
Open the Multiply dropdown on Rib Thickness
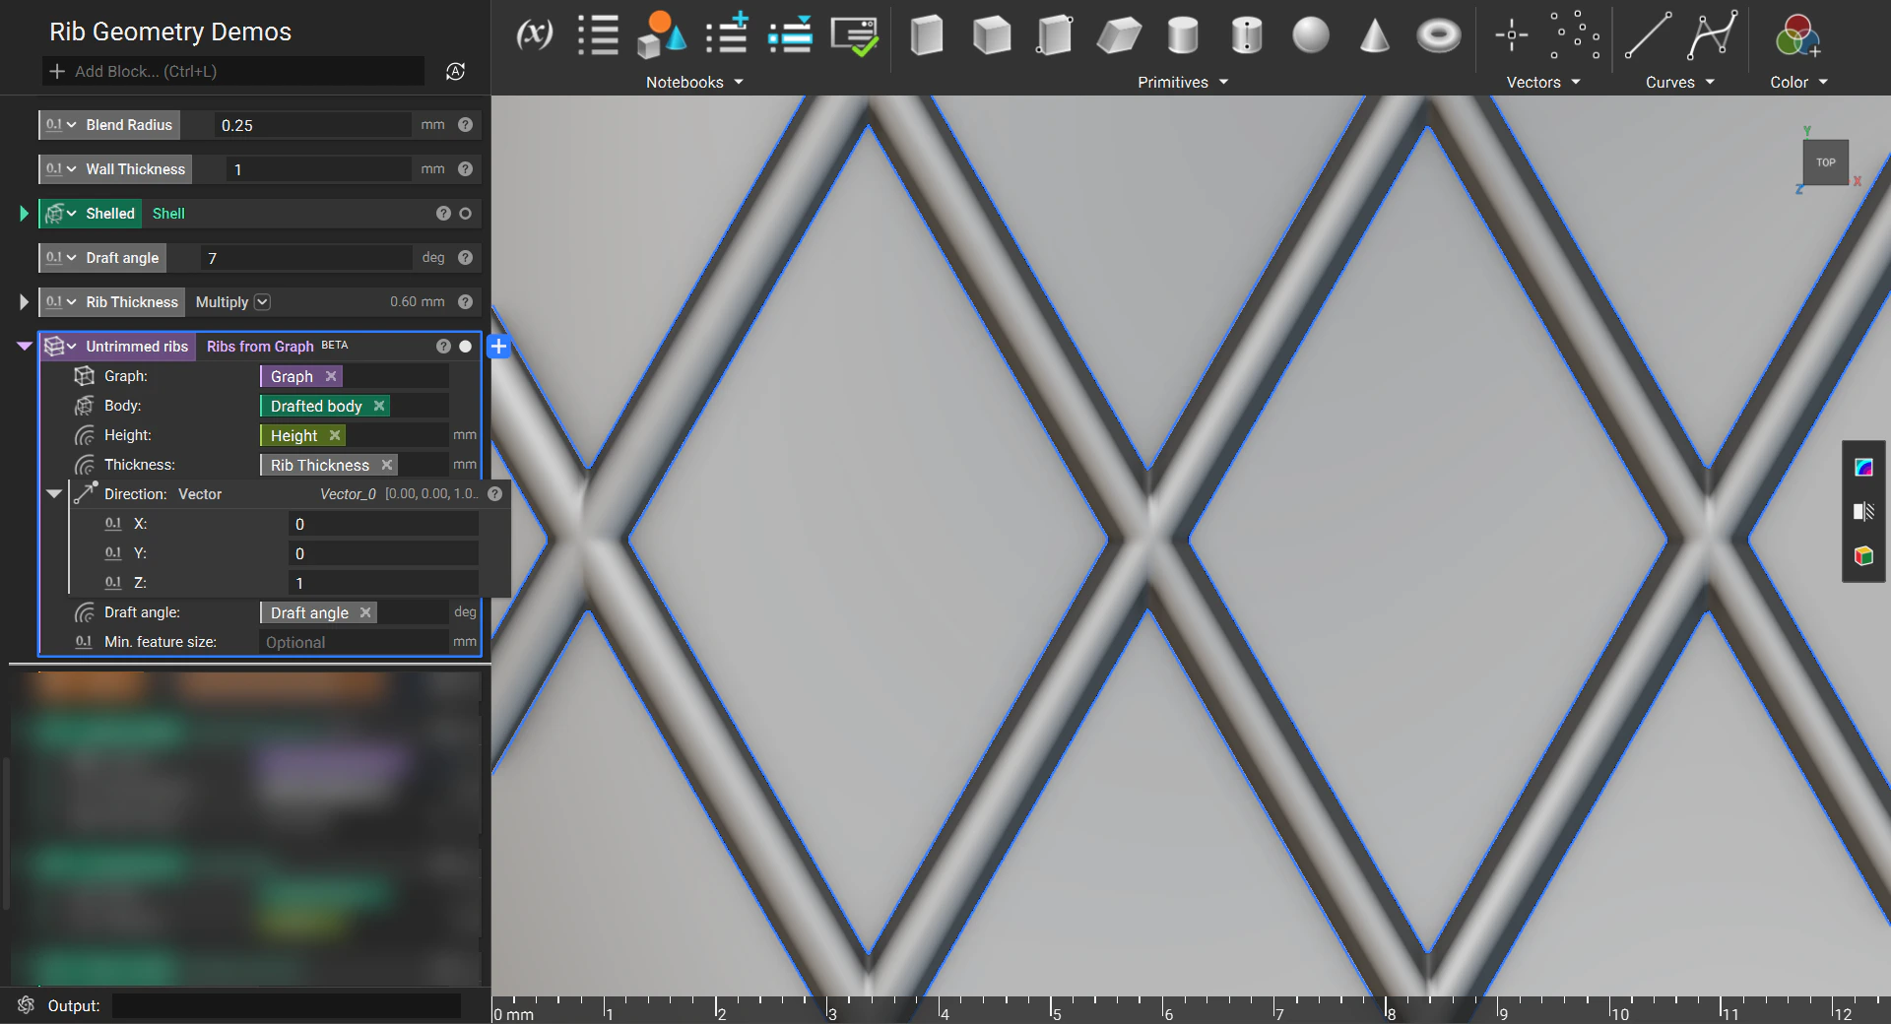click(262, 302)
